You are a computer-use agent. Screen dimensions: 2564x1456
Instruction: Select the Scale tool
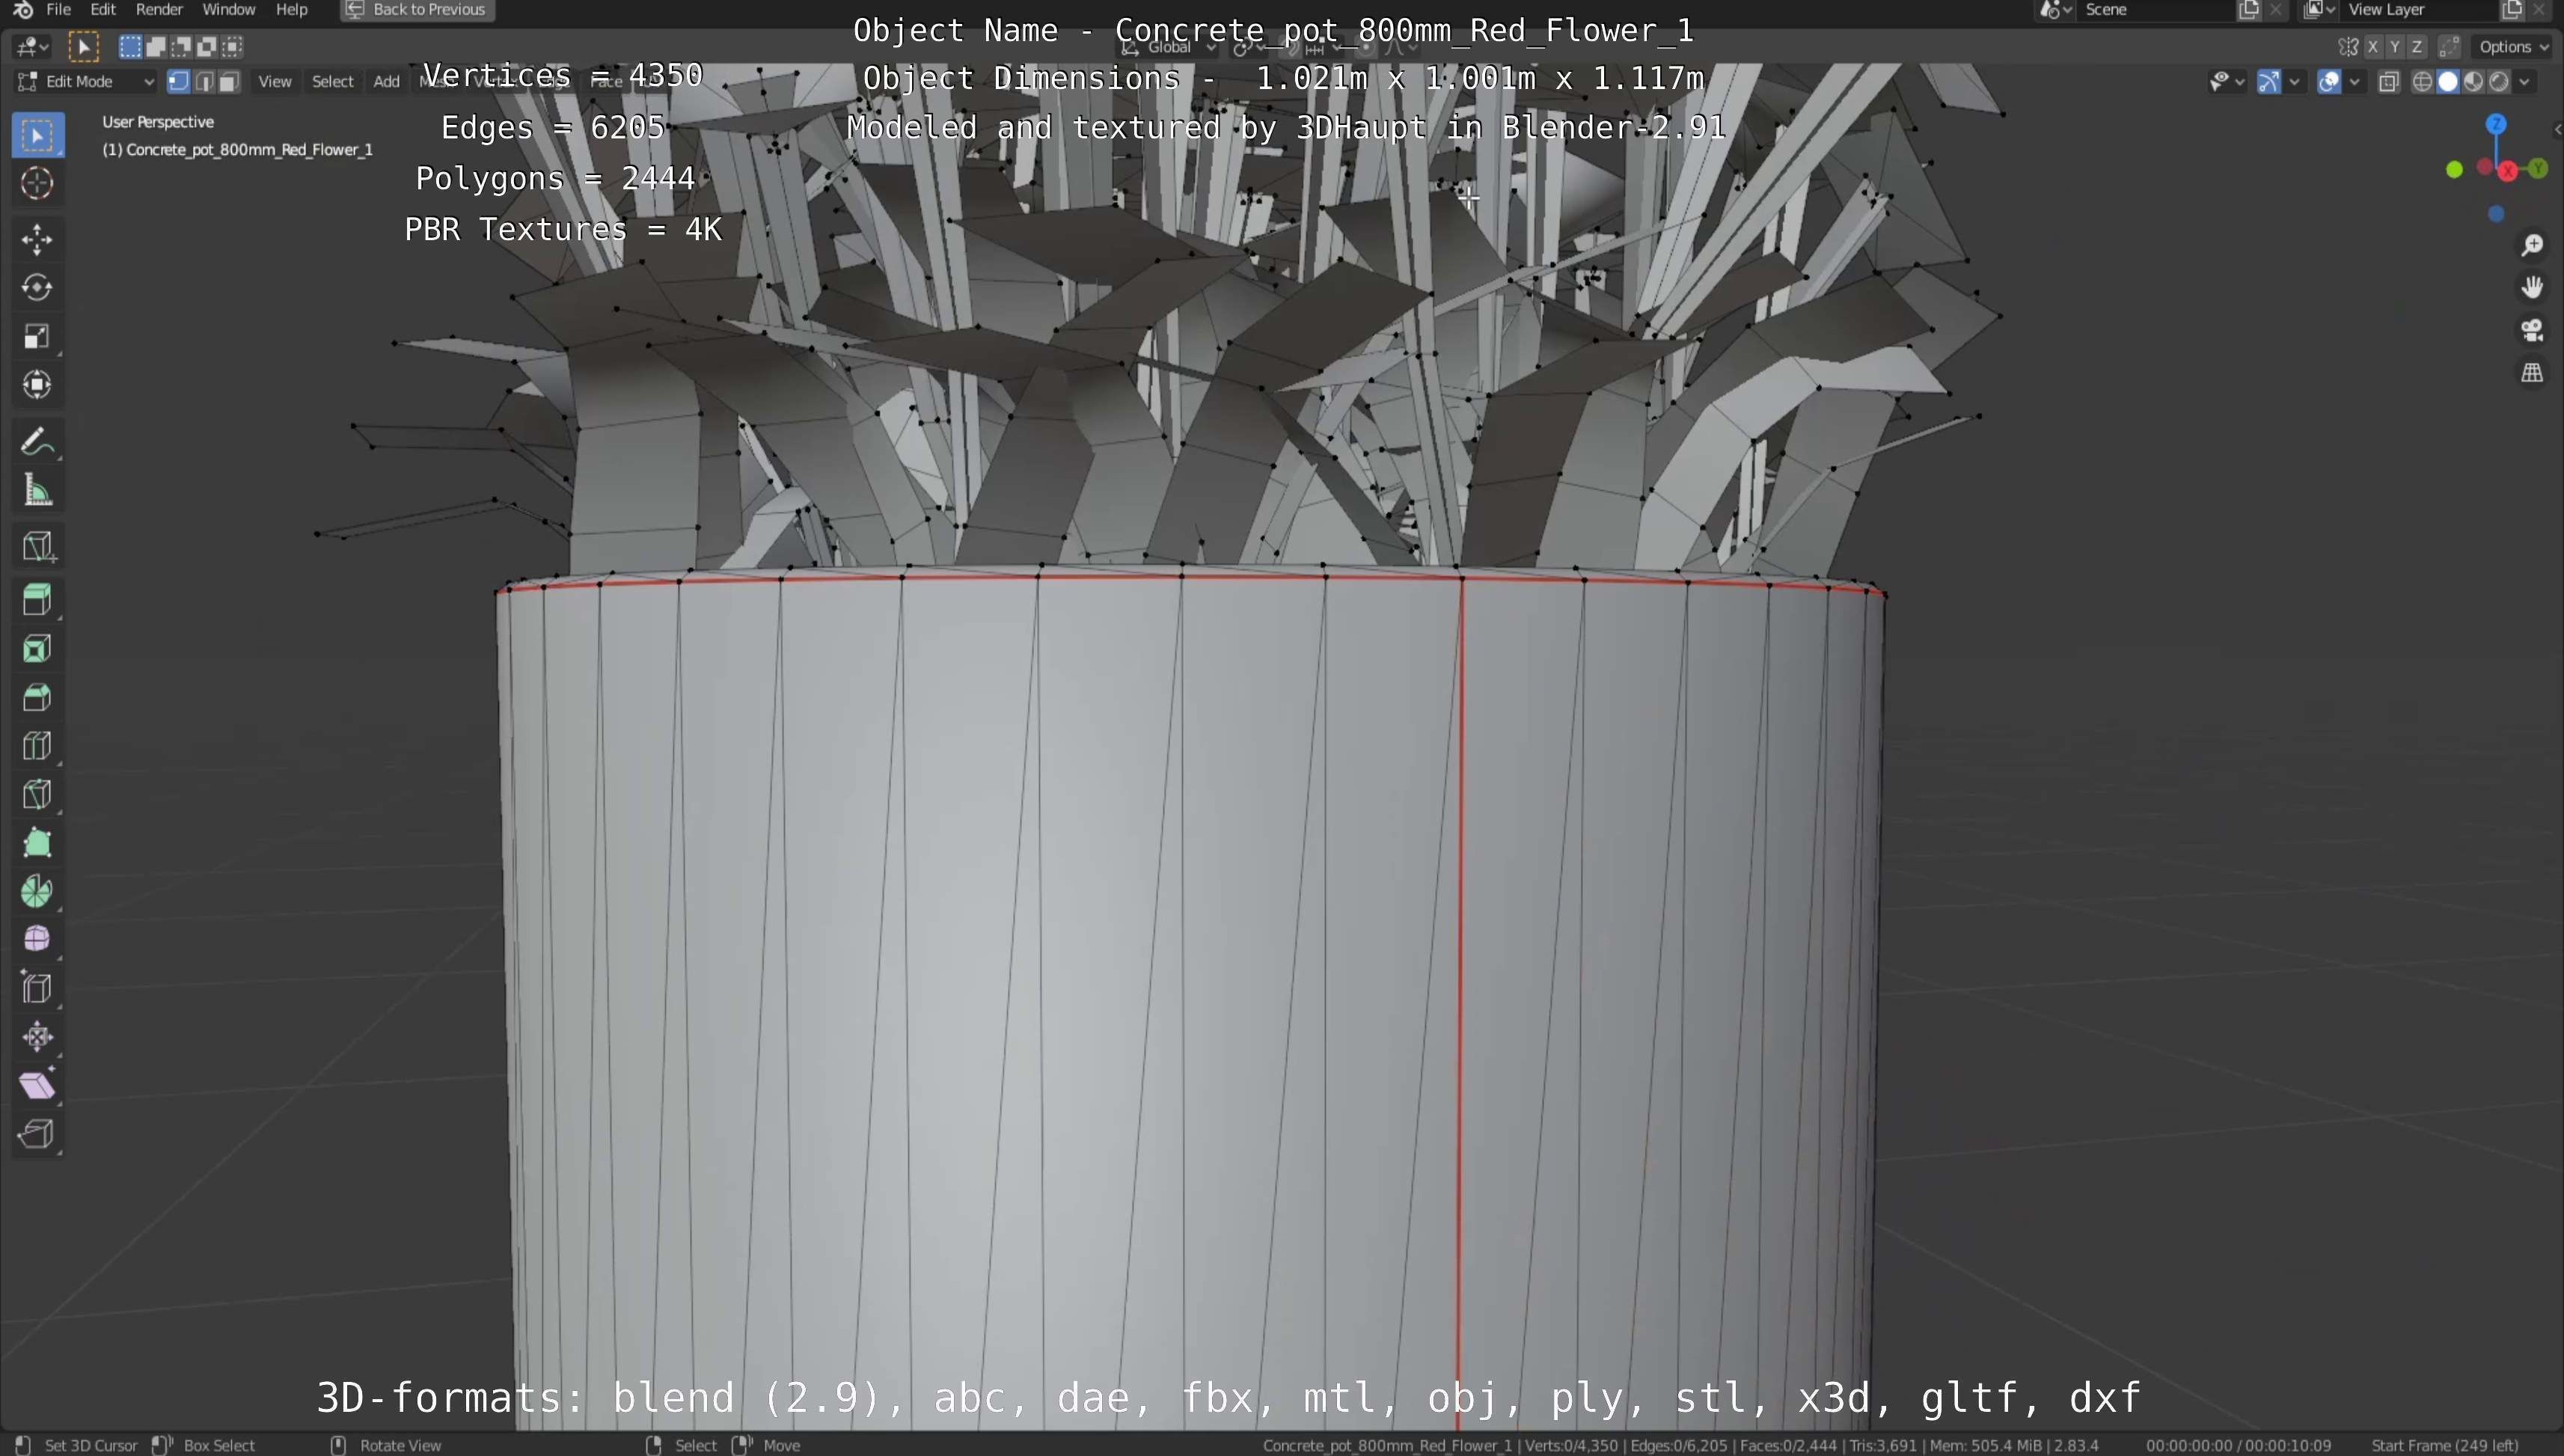[x=37, y=337]
